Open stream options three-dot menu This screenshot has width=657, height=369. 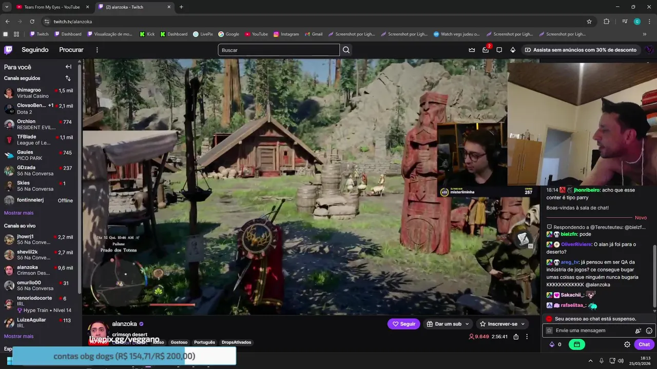coord(527,337)
